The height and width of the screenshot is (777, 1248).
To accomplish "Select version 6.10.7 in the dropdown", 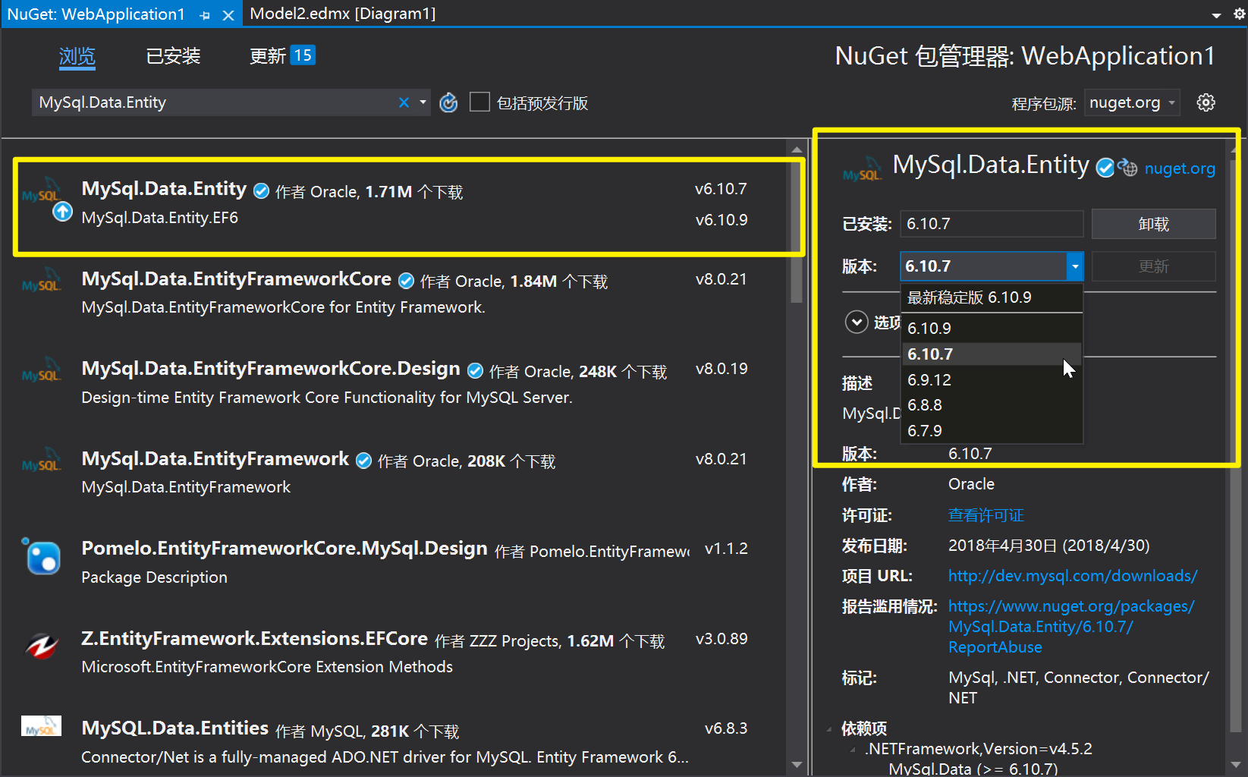I will 992,354.
